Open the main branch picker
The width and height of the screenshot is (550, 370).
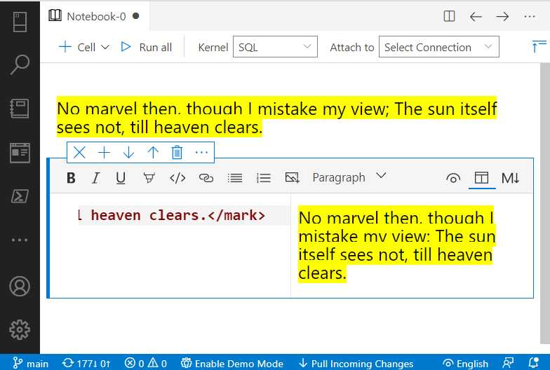coord(31,363)
